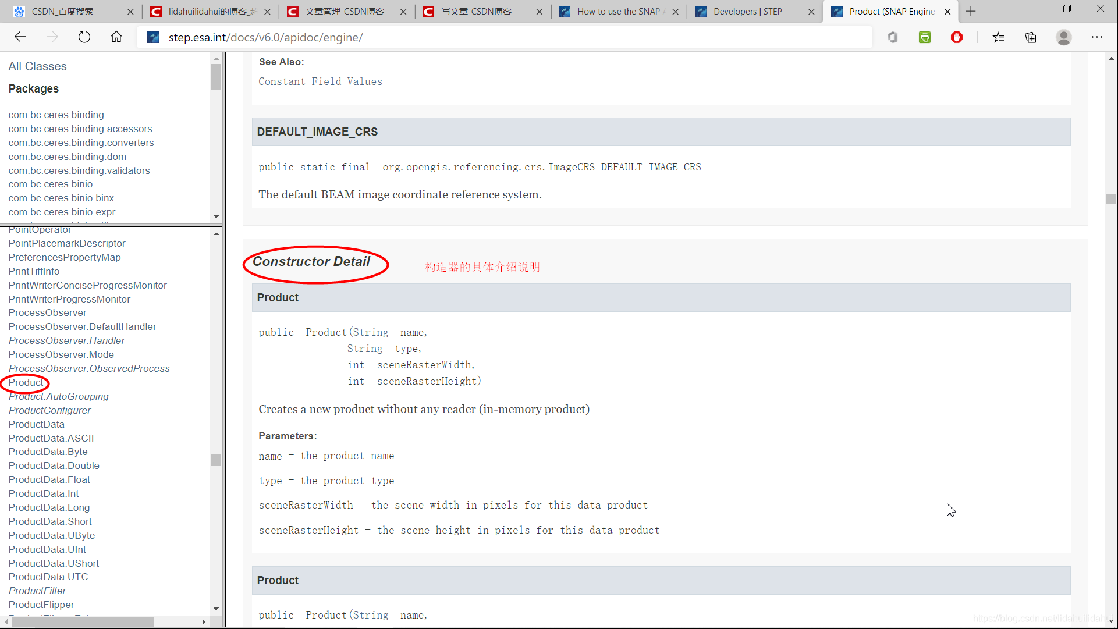
Task: Reload the current page
Action: 84,37
